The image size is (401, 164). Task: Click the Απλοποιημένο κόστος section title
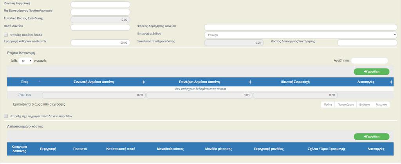click(25, 127)
